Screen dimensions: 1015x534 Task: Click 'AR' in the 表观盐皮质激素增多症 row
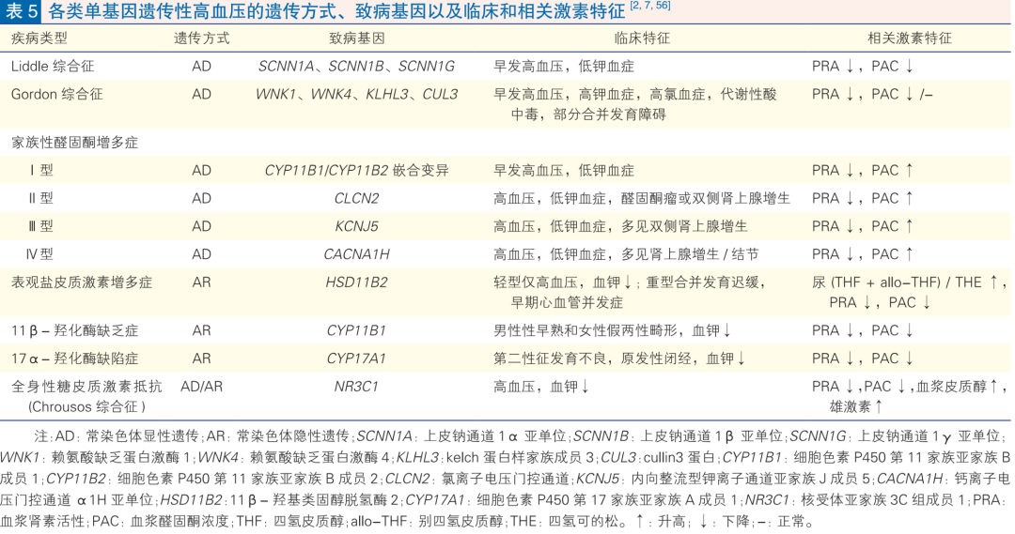[201, 282]
